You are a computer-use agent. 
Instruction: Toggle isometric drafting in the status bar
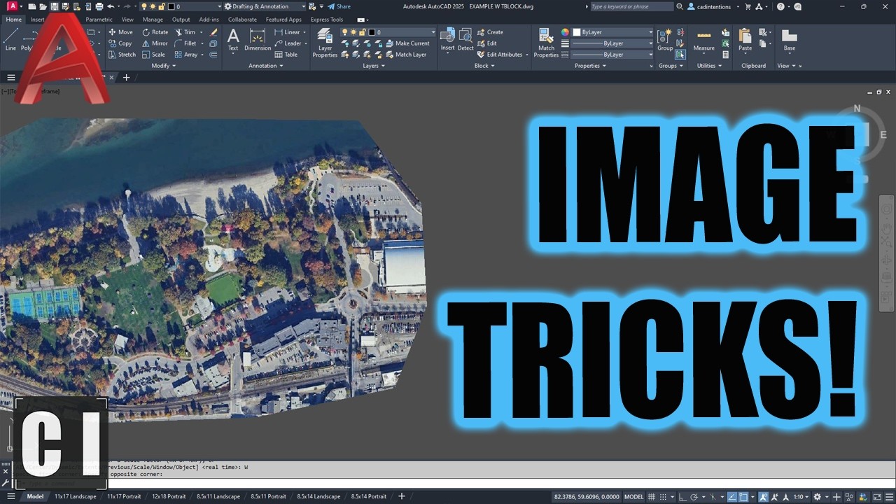(x=713, y=496)
